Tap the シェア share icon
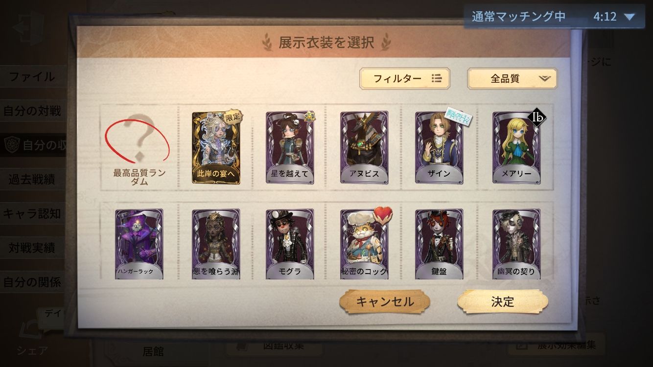This screenshot has width=653, height=367. (32, 338)
